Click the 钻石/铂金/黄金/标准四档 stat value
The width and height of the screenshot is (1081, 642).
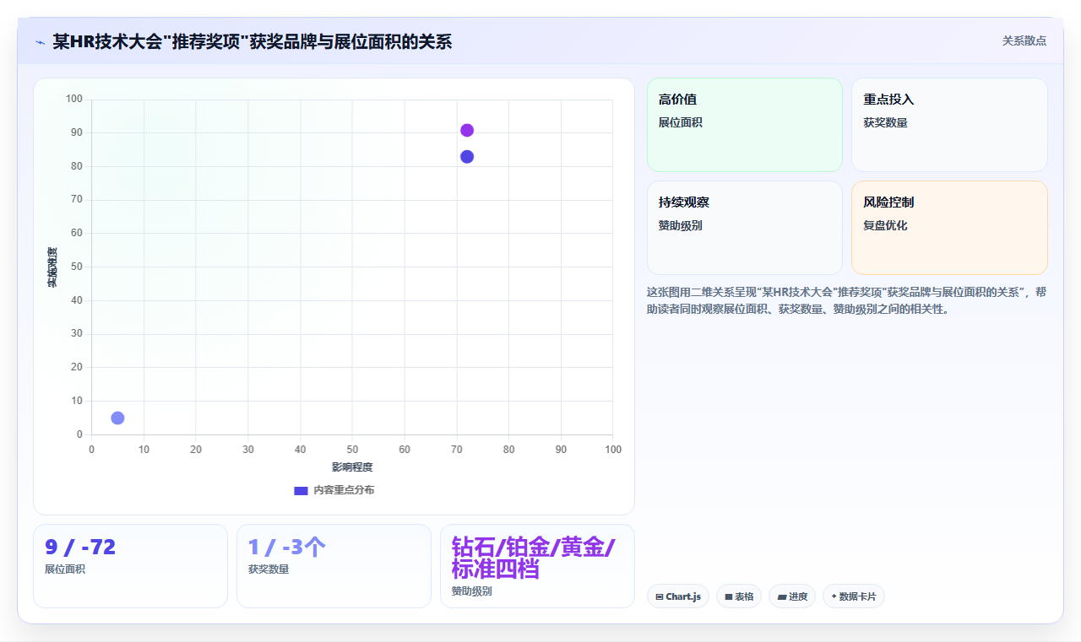pyautogui.click(x=534, y=558)
